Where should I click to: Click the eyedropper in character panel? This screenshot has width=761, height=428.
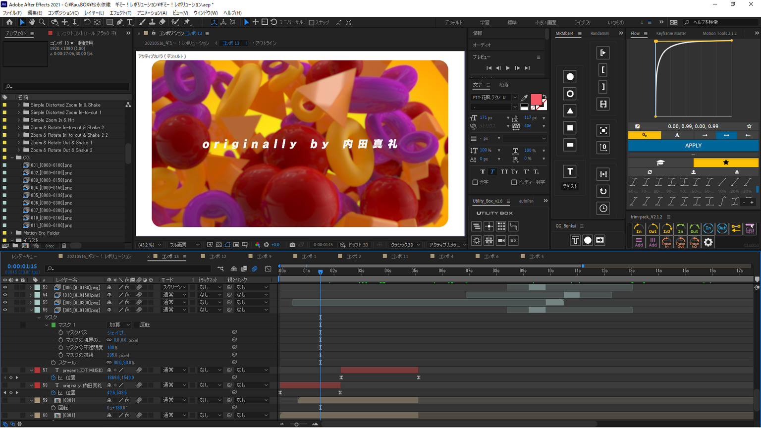coord(524,98)
